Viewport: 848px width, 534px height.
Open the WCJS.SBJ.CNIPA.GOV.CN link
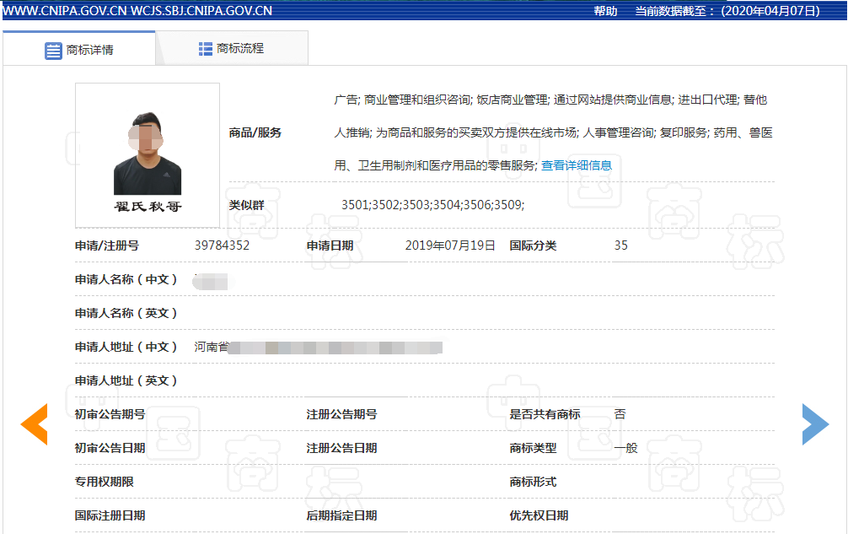point(201,11)
